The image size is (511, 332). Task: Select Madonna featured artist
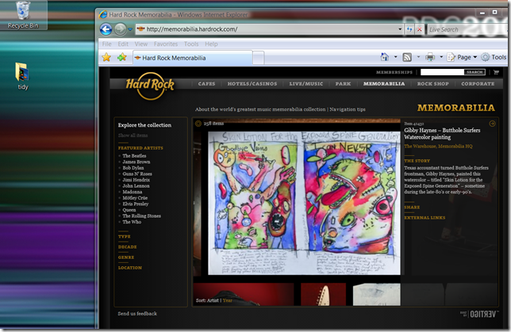coord(132,192)
